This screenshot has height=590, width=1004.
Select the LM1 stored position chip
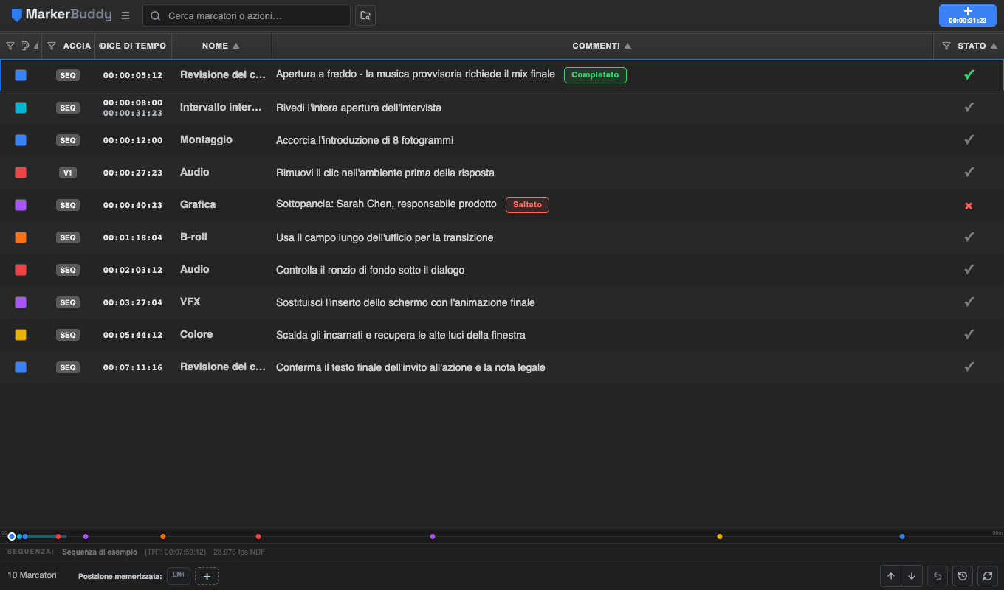(x=179, y=575)
